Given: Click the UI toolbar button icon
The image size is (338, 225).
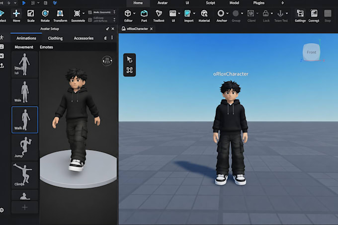Looking at the screenshot, I should [172, 13].
